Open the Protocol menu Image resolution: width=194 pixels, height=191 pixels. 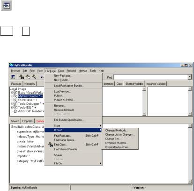[71, 71]
